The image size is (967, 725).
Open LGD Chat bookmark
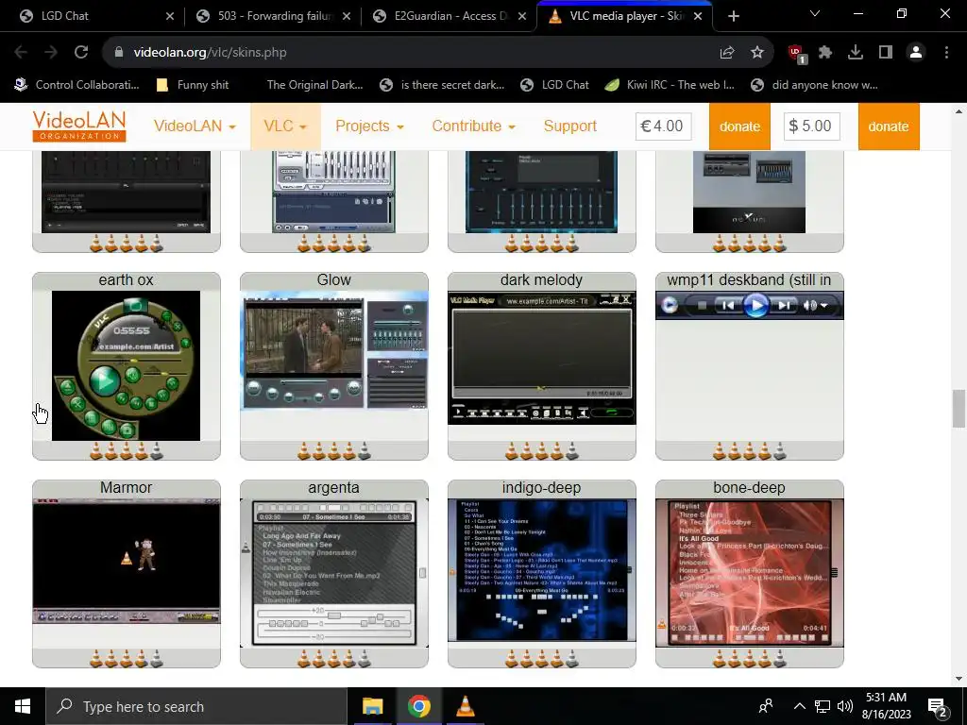(554, 85)
